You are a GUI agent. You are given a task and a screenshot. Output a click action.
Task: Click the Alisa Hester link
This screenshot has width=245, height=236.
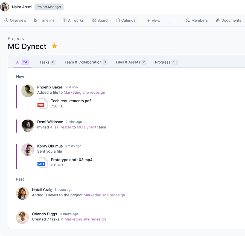click(61, 127)
